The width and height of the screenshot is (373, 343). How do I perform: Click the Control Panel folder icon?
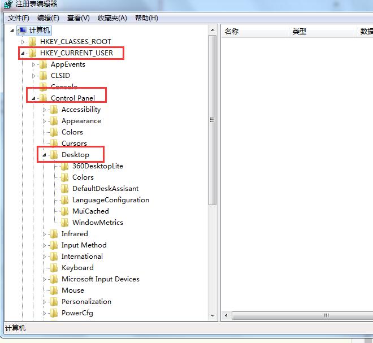tap(44, 98)
